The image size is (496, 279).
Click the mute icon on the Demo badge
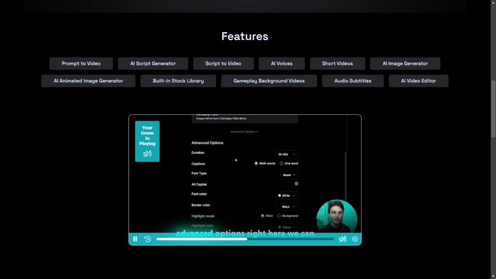[147, 154]
